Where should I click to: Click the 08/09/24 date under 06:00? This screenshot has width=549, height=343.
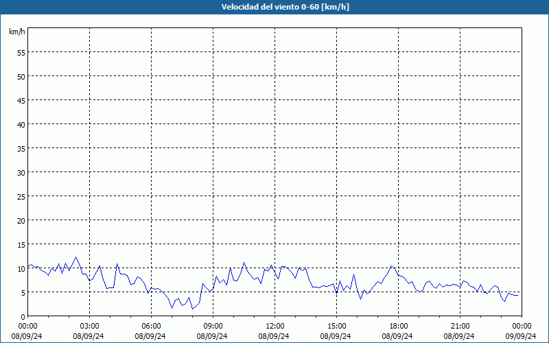150,336
